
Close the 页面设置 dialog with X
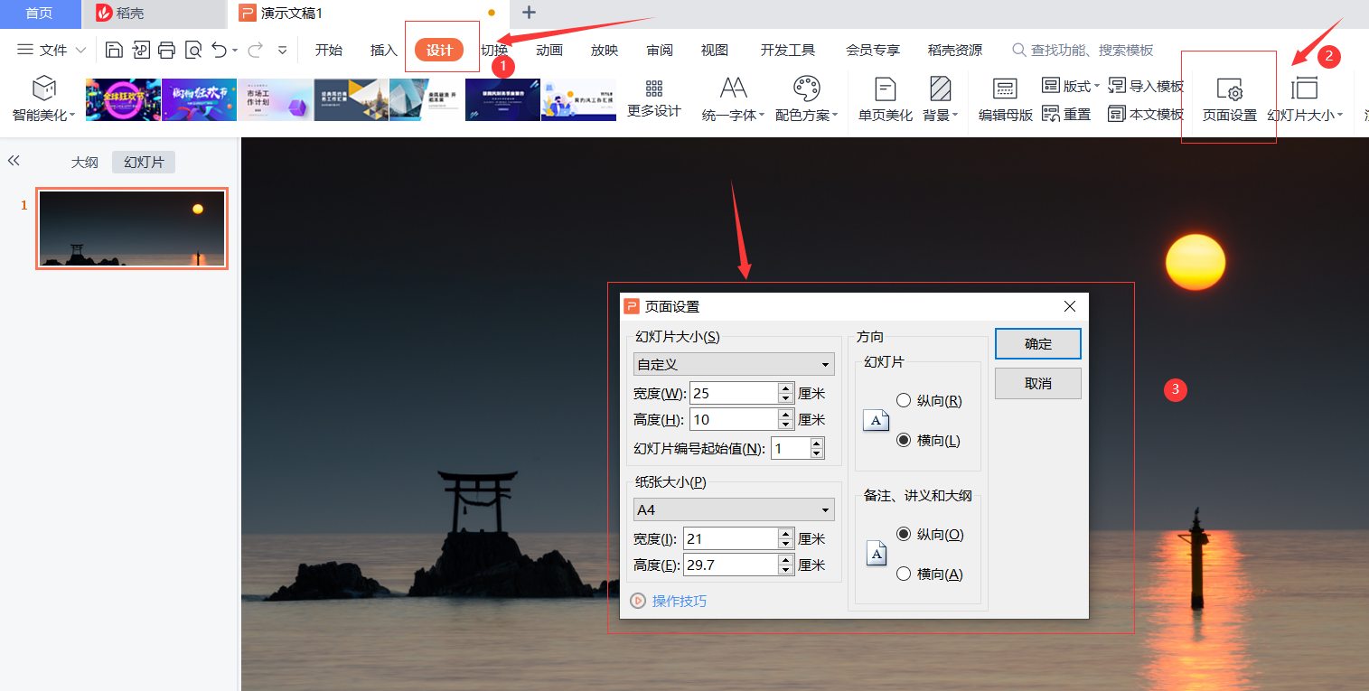click(1070, 306)
